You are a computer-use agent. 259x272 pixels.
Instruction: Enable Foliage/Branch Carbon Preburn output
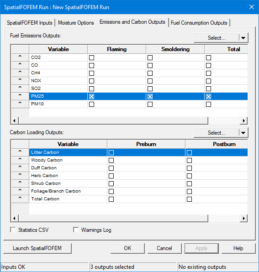point(111,192)
